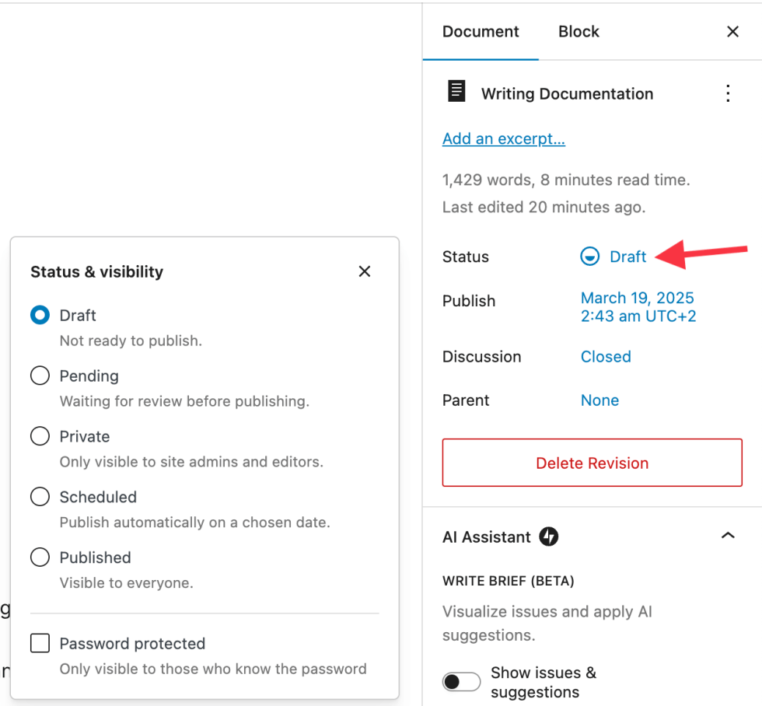Click the Draft status icon
Viewport: 762px width, 706px height.
coord(590,257)
